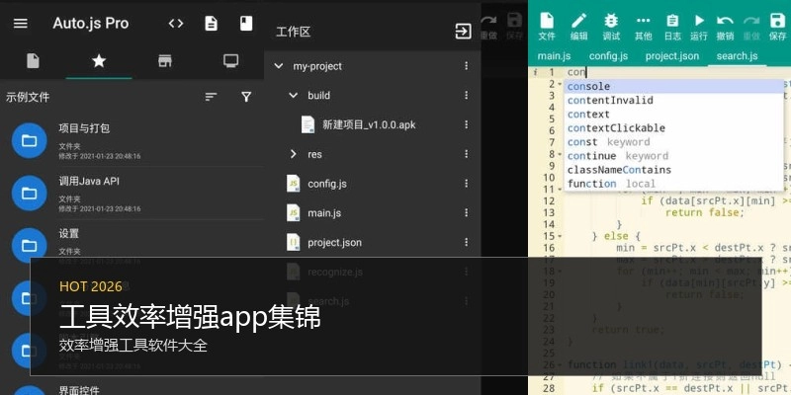The width and height of the screenshot is (791, 395).
Task: Open the document icon beside code brackets
Action: tap(211, 23)
